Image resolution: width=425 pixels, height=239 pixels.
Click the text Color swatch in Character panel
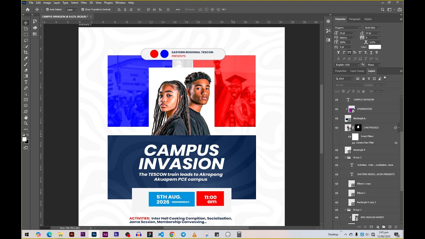(x=375, y=47)
